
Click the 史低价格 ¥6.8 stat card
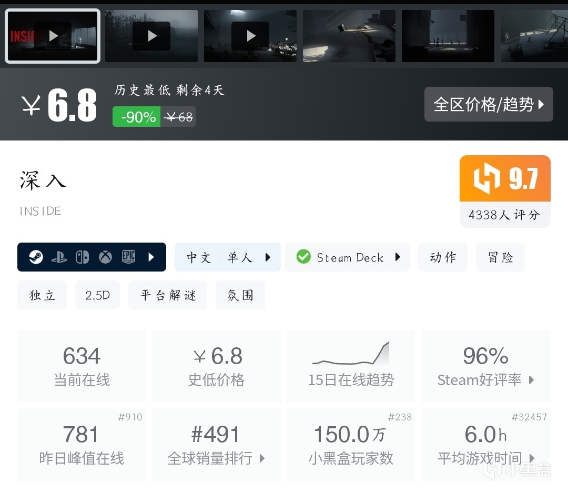[x=216, y=366]
